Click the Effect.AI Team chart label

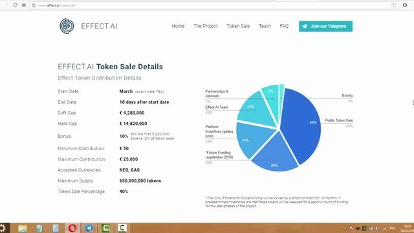[217, 107]
